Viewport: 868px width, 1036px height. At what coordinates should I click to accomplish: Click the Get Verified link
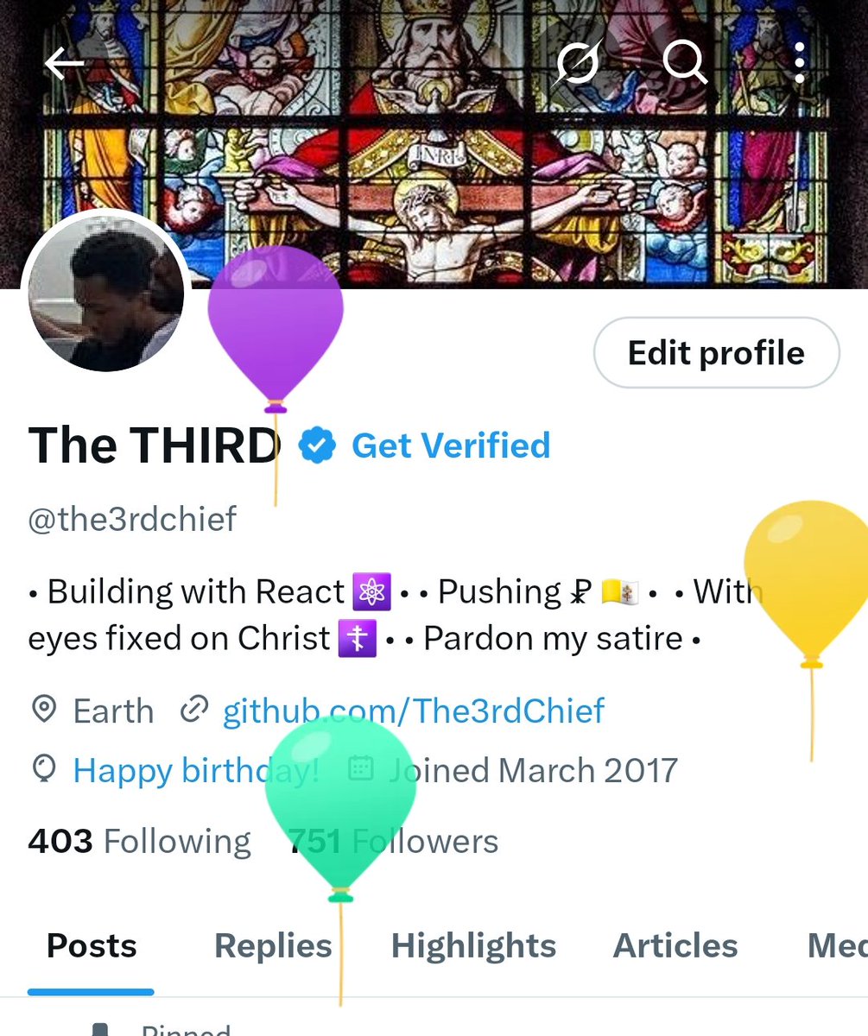pos(451,445)
